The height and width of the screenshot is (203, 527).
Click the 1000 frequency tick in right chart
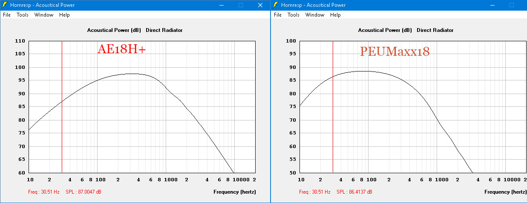point(438,180)
